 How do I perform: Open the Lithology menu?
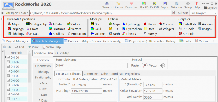[x=16, y=34]
